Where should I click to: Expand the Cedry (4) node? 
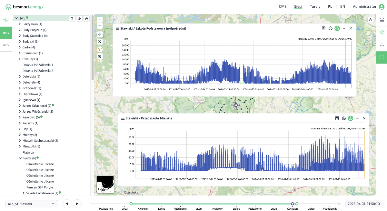click(20, 47)
